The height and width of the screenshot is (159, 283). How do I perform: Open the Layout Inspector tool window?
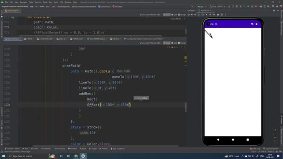(271, 149)
